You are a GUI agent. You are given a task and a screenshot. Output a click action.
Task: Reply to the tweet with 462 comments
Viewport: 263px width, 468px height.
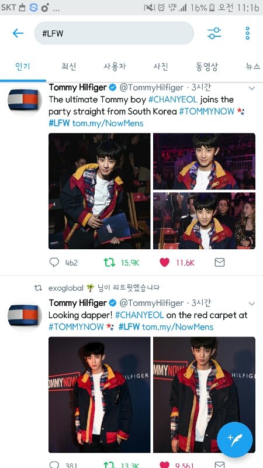(x=54, y=262)
